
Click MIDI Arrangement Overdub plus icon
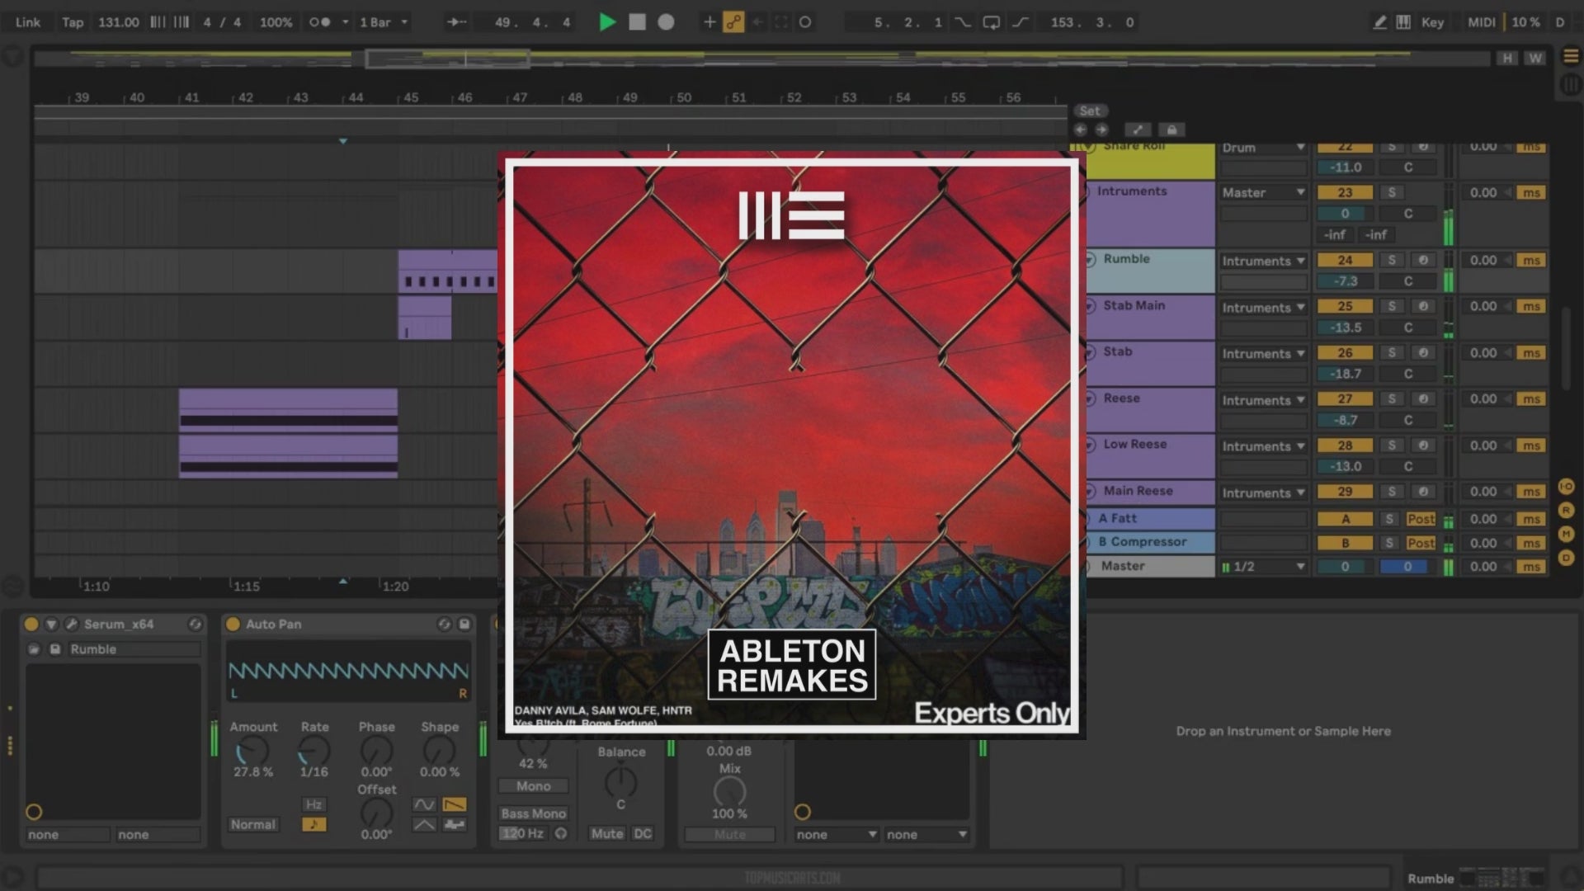(709, 22)
